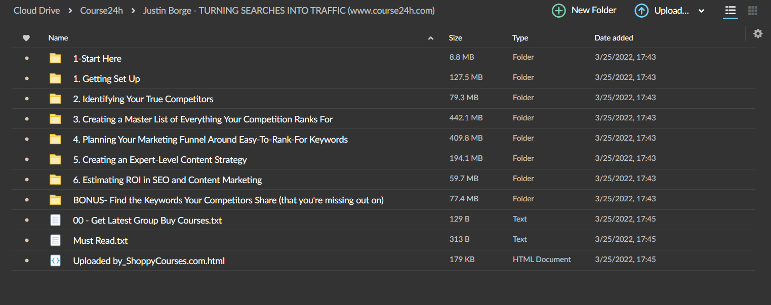Viewport: 771px width, 305px height.
Task: Sort by Date added column header
Action: tap(614, 38)
